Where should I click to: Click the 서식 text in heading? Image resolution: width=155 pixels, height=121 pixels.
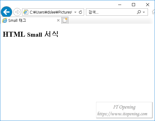pyautogui.click(x=51, y=34)
